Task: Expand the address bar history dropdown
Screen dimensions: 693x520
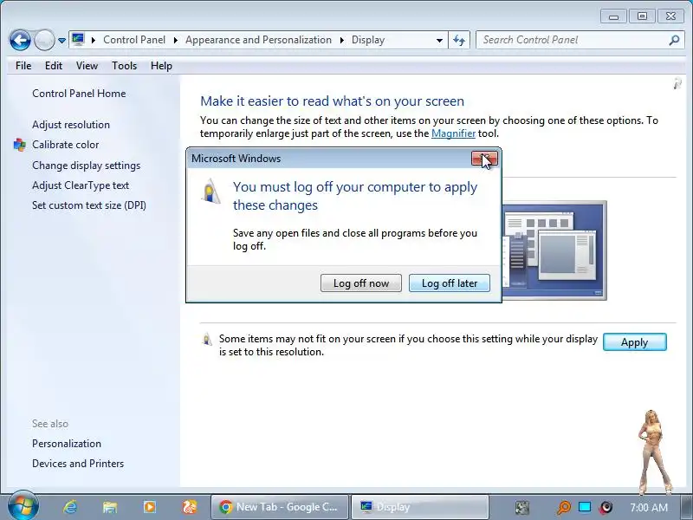Action: point(439,40)
